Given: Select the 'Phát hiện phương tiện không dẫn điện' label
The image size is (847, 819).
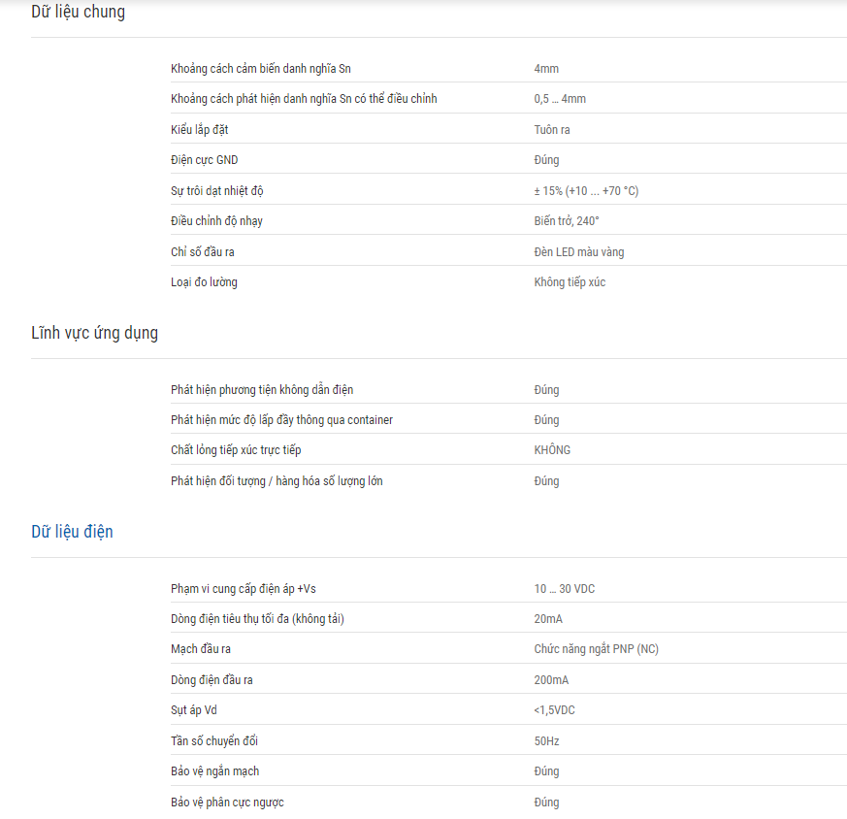Looking at the screenshot, I should tap(262, 390).
